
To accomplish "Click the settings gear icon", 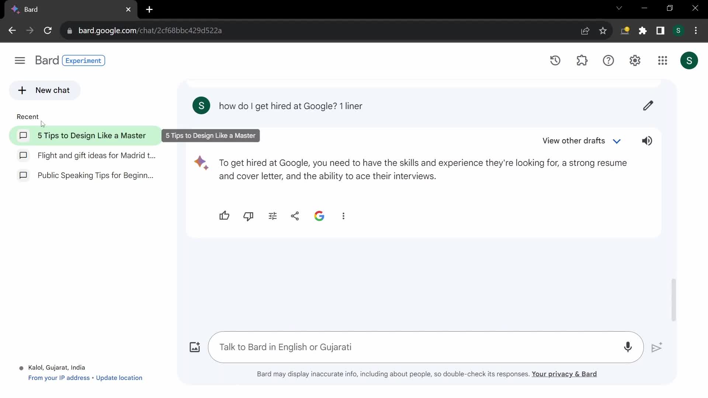I will pos(635,60).
